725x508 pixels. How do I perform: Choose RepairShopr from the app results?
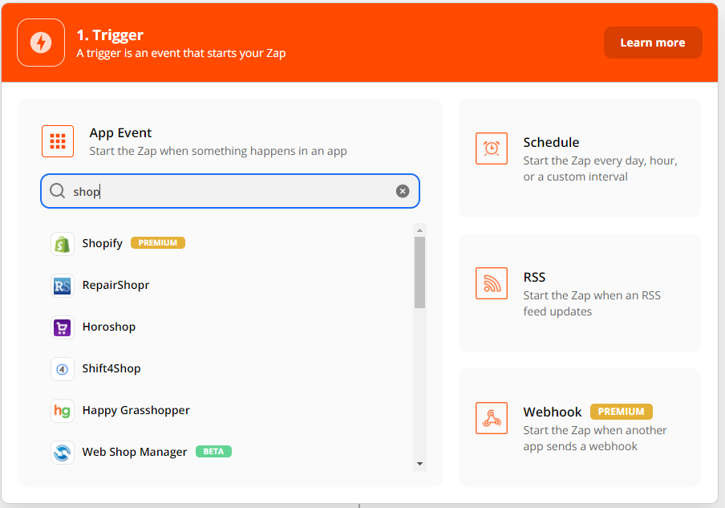[115, 285]
